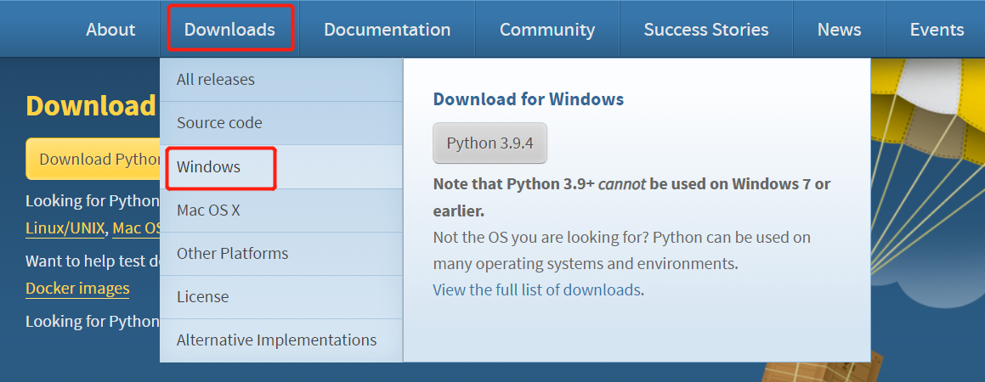Choose Mac OS X from the dropdown

point(208,210)
